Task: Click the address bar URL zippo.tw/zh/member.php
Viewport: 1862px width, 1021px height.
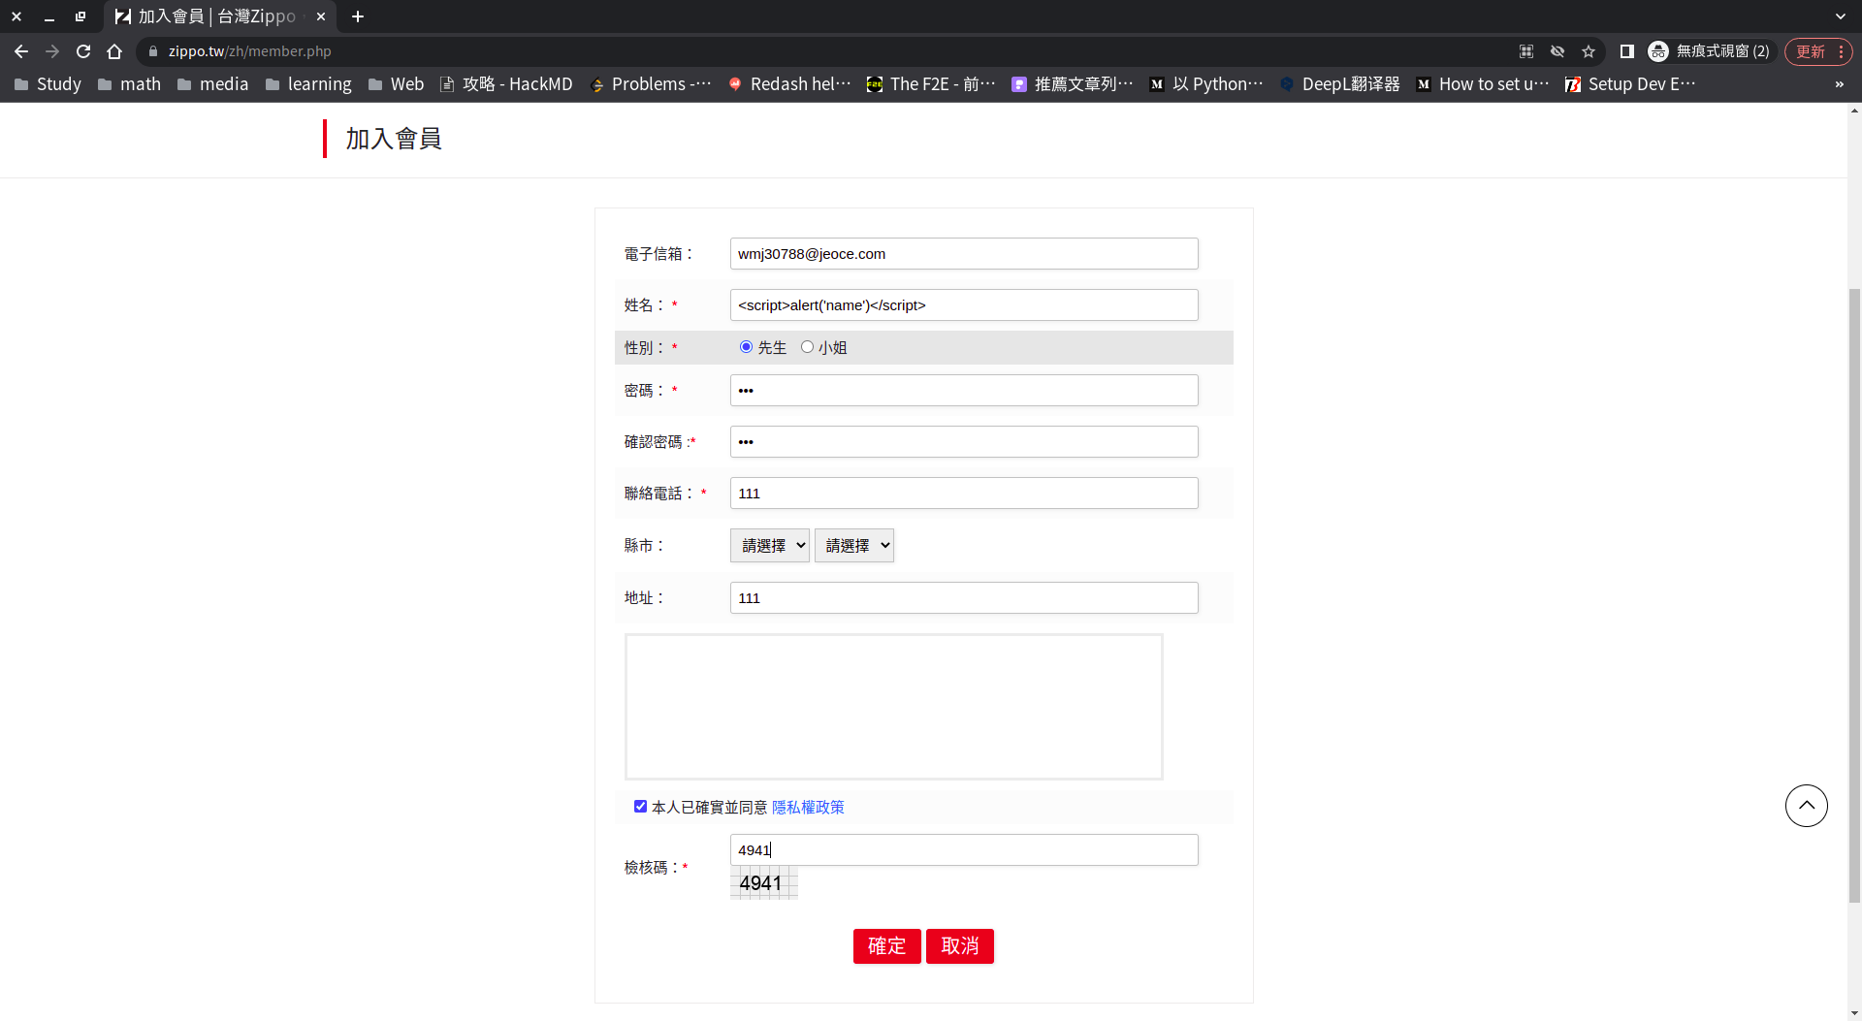Action: 250,51
